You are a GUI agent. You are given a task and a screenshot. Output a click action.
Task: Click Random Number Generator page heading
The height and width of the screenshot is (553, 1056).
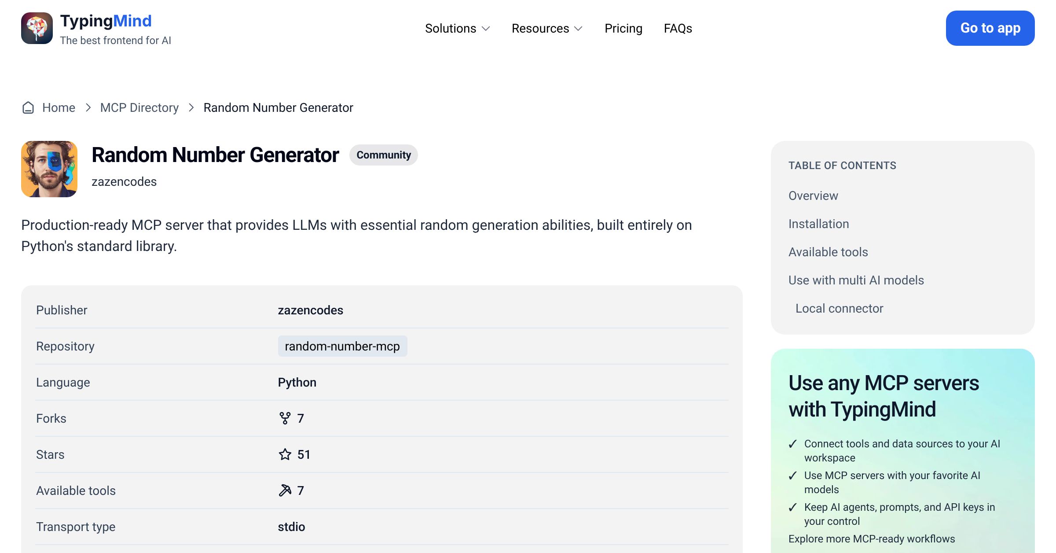point(215,155)
